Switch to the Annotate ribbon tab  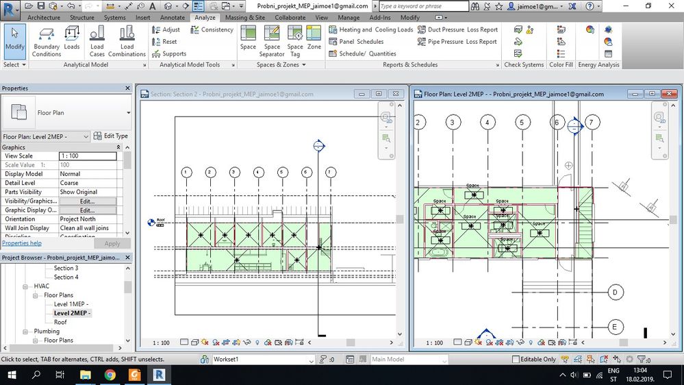[173, 17]
